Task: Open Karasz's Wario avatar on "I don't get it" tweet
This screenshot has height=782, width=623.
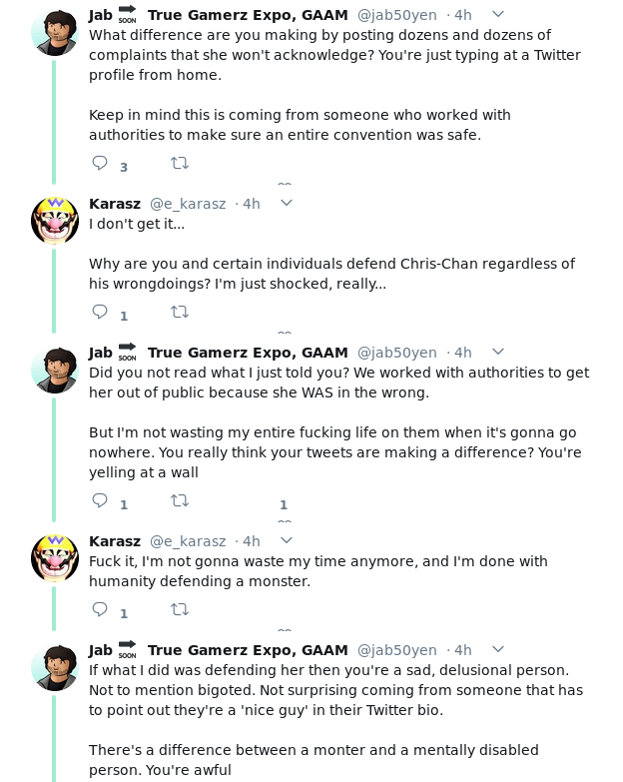Action: click(55, 220)
